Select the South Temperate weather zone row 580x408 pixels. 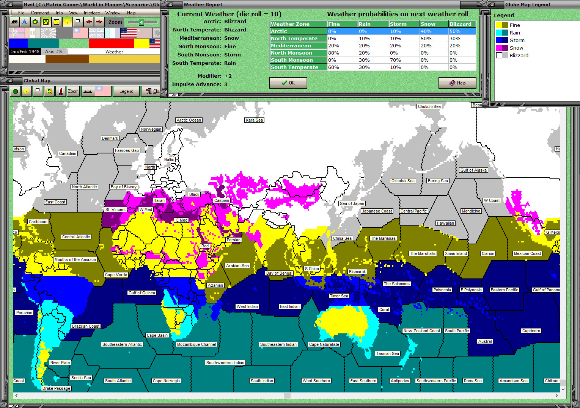[373, 67]
